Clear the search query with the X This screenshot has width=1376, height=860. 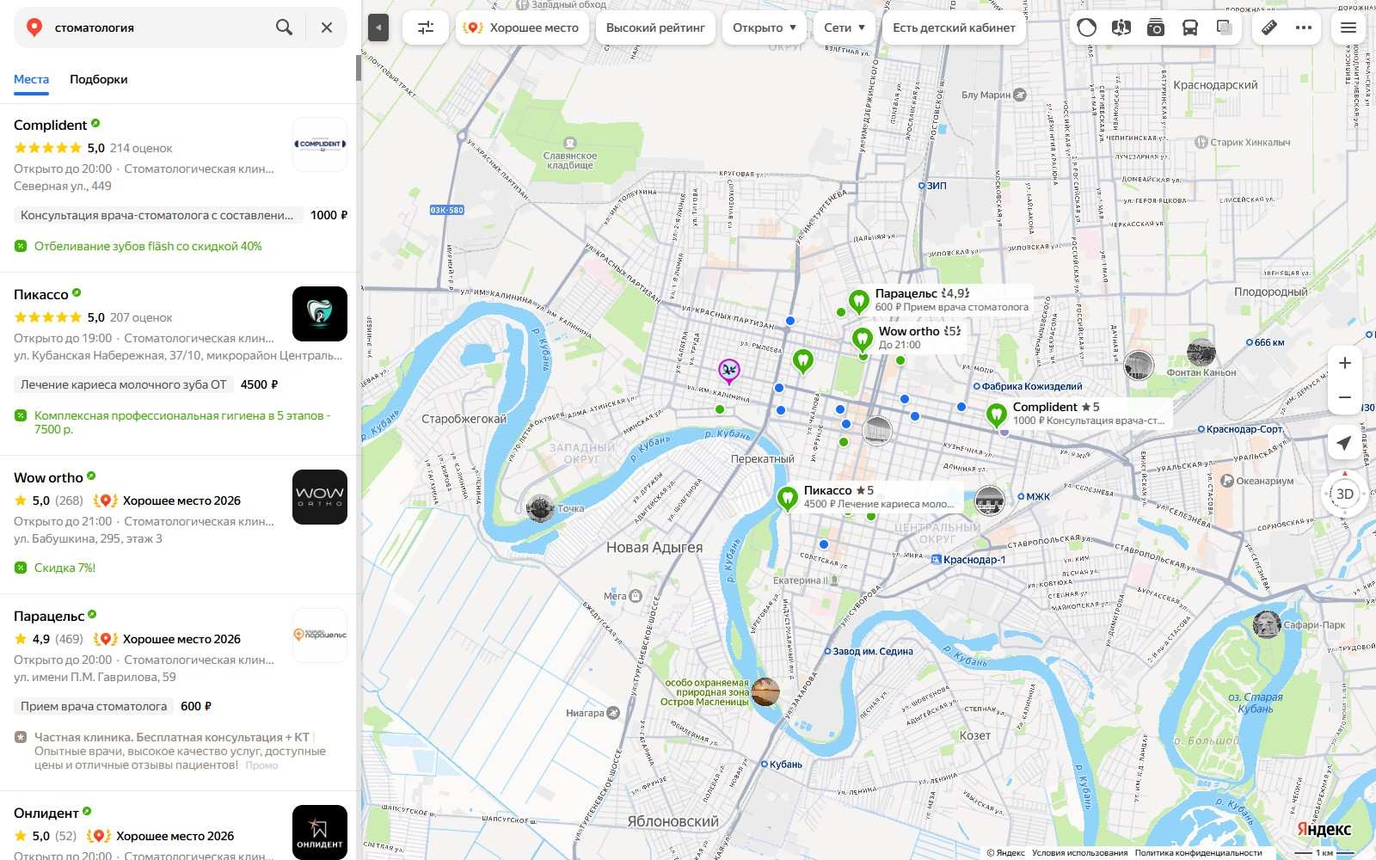[327, 28]
